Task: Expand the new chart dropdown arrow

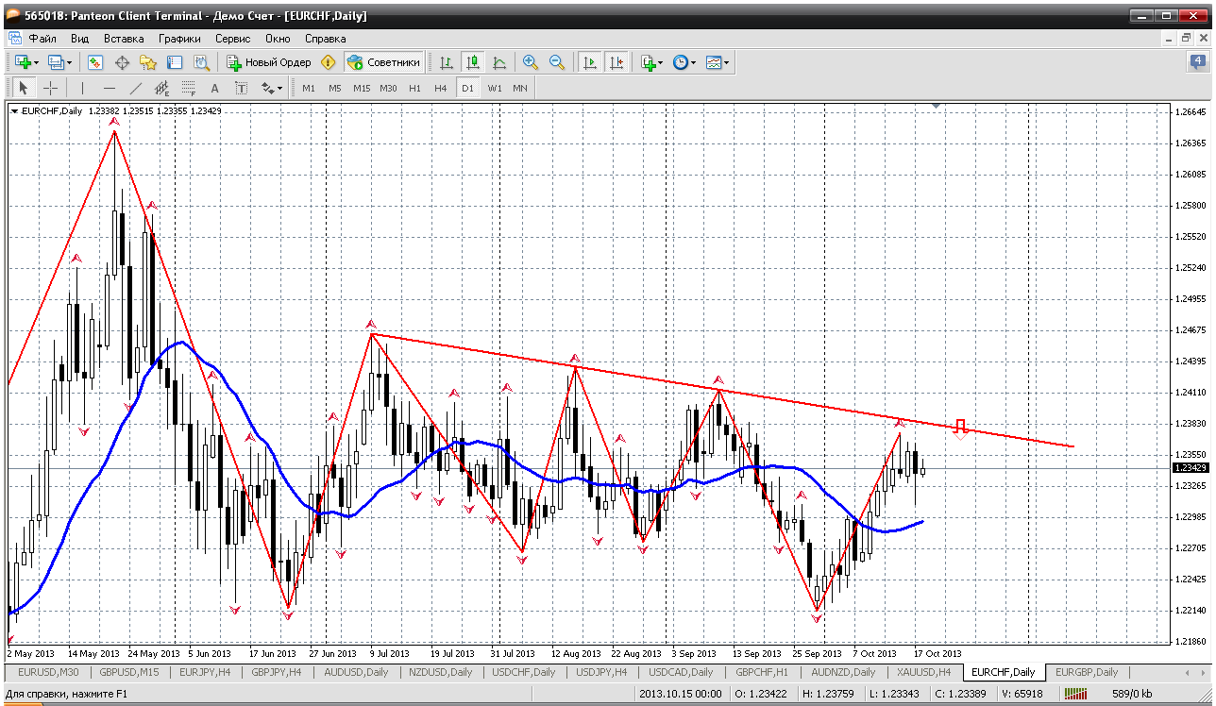Action: click(x=36, y=62)
